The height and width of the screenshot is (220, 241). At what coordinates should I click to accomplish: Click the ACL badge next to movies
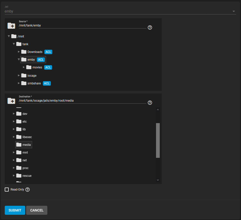point(48,67)
